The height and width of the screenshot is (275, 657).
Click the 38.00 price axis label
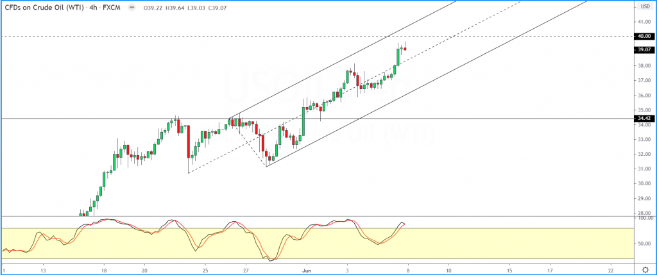tap(644, 66)
